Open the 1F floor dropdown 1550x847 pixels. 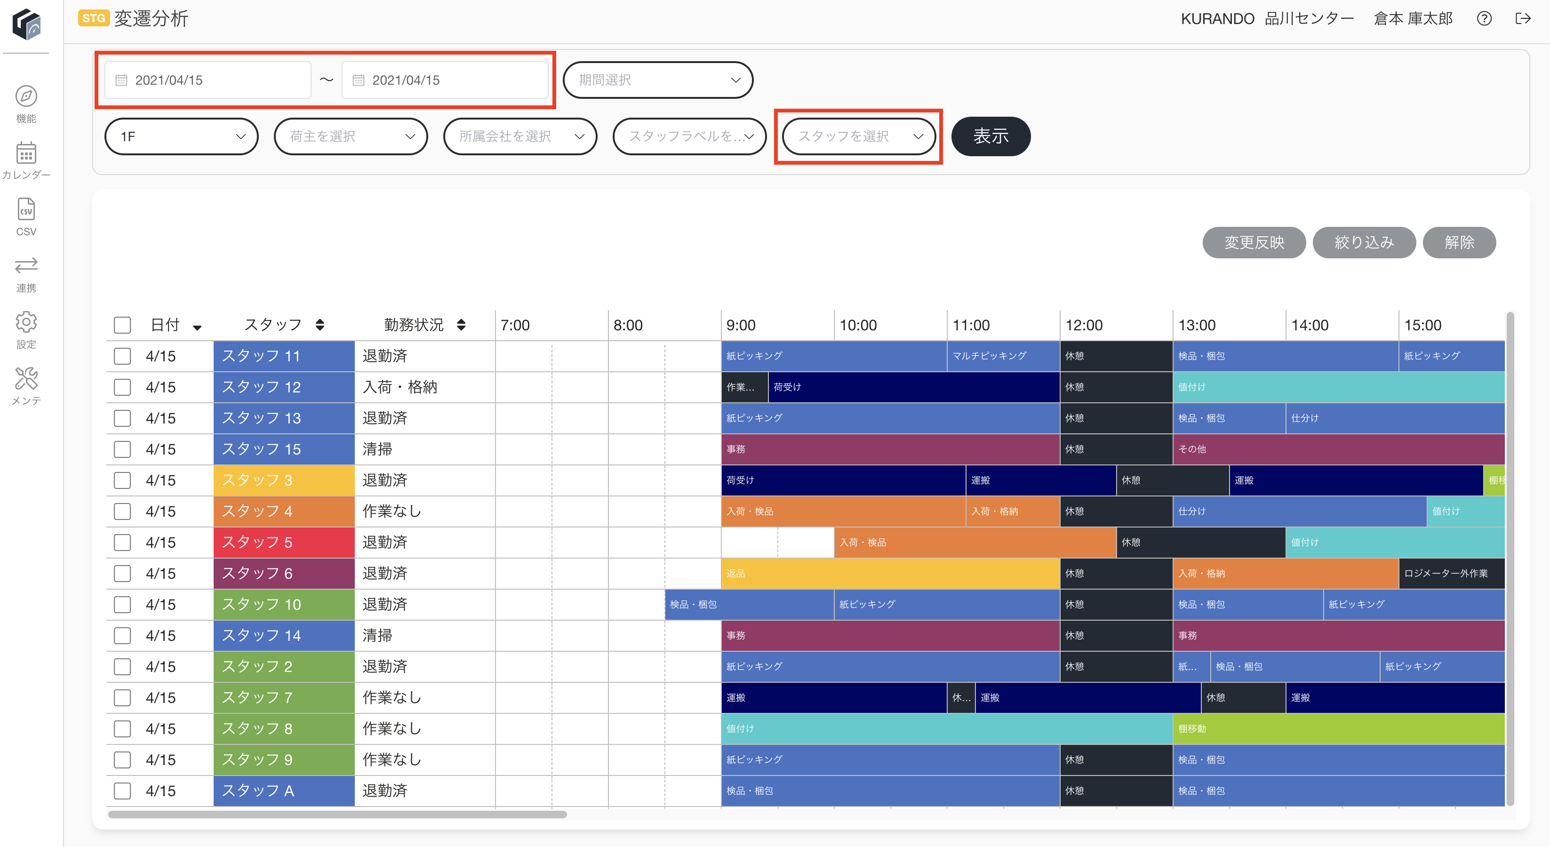[x=181, y=136]
